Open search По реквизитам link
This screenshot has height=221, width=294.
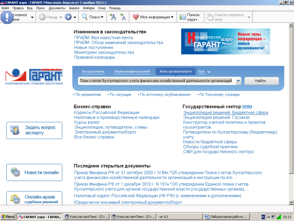(x=88, y=94)
